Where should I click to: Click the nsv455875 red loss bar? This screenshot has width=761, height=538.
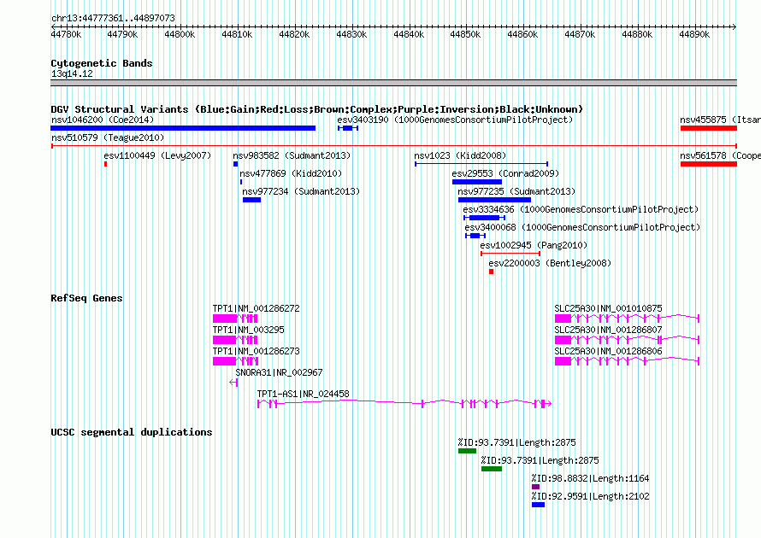pyautogui.click(x=709, y=128)
